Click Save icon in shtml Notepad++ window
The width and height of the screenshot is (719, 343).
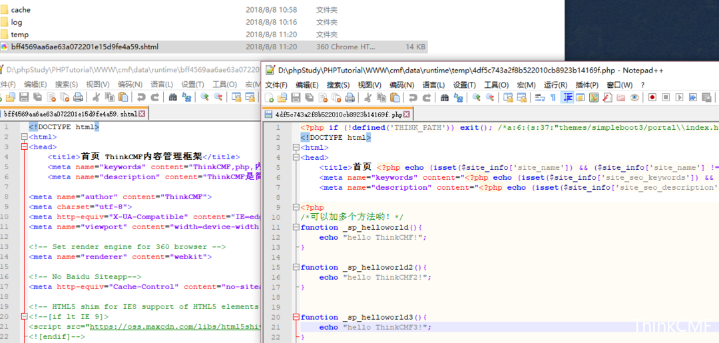click(24, 97)
